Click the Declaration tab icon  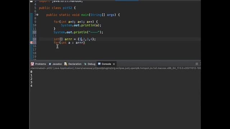(65, 64)
